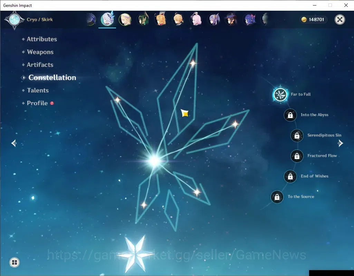
Task: Open the Profile menu
Action: pos(37,103)
